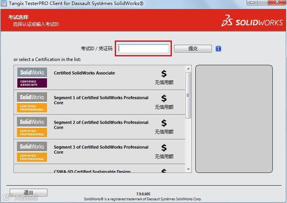Click the TesterPRO app icon in title bar
287x203 pixels.
(4, 3)
